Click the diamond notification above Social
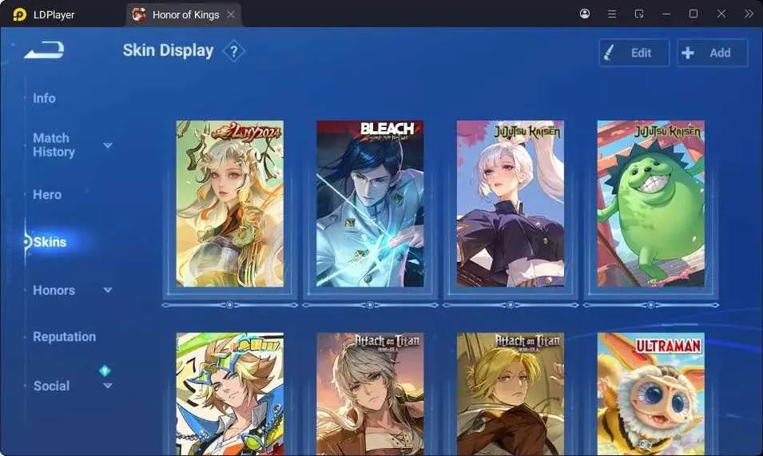763x456 pixels. pos(105,371)
